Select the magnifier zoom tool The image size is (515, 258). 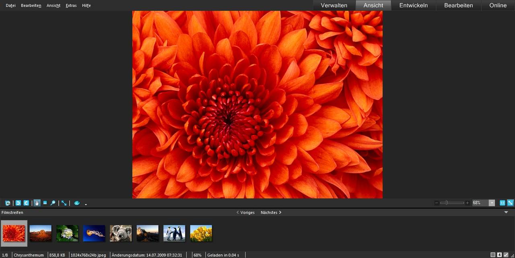[53, 203]
